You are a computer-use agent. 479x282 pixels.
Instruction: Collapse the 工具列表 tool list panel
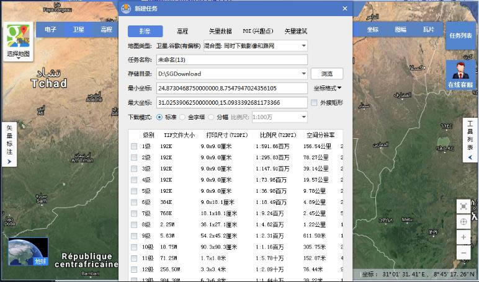pos(470,158)
